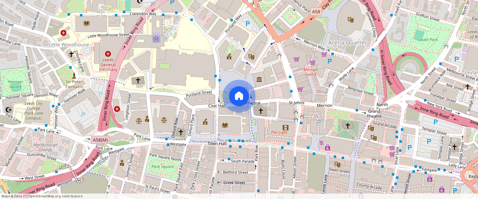The width and height of the screenshot is (478, 199).
Task: Select the Hanover Square park label
Action: point(15,84)
